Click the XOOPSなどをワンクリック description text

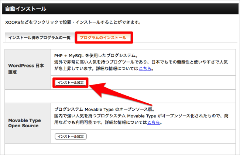click(73, 23)
